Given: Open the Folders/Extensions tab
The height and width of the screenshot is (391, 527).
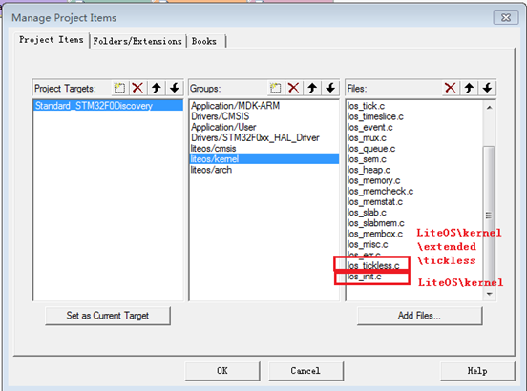Looking at the screenshot, I should (x=137, y=41).
